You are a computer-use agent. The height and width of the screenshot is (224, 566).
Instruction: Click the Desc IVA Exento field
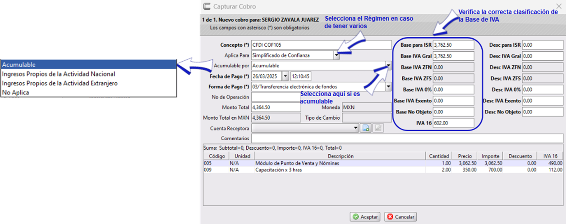coord(543,101)
